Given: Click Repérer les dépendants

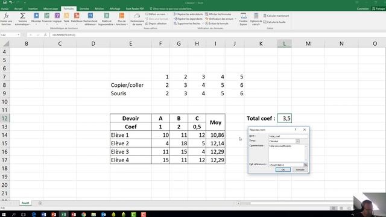Looking at the screenshot, I should pyautogui.click(x=188, y=19).
